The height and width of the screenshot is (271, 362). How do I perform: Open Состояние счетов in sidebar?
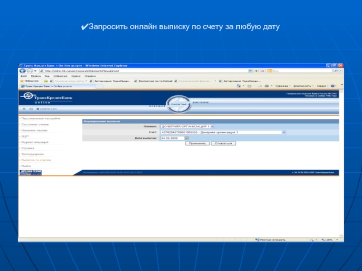click(35, 125)
